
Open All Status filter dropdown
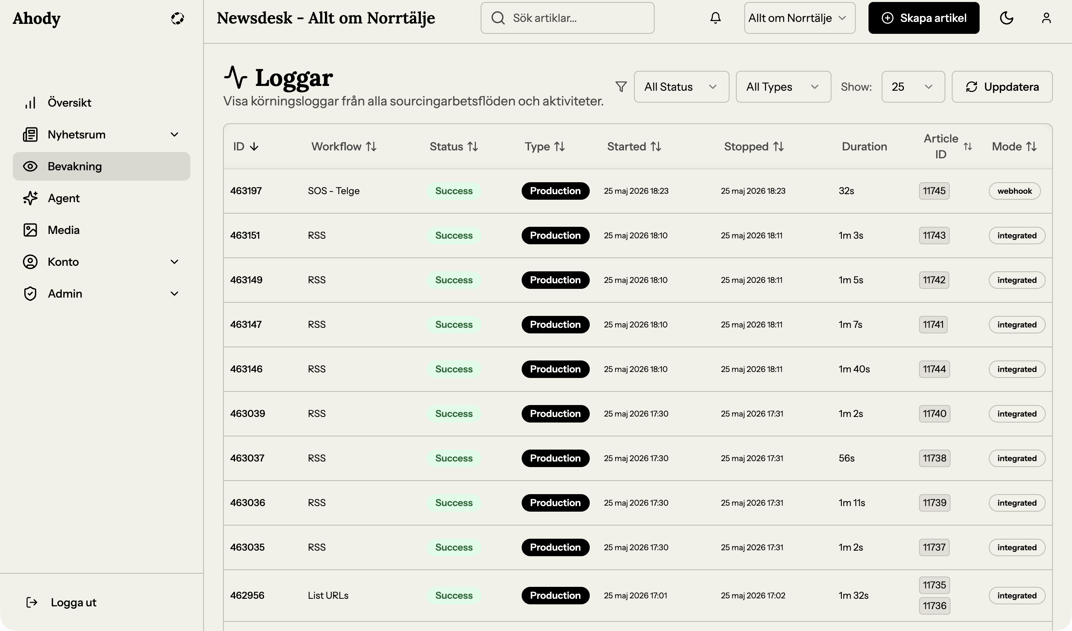(681, 87)
